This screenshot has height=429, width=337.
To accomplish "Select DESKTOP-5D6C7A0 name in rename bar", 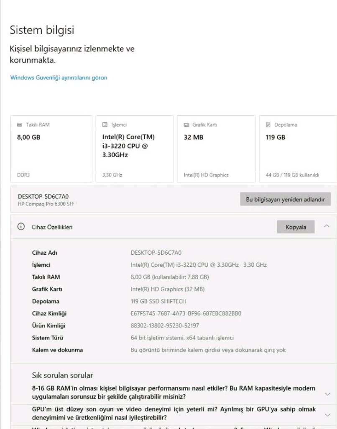I will tap(43, 196).
